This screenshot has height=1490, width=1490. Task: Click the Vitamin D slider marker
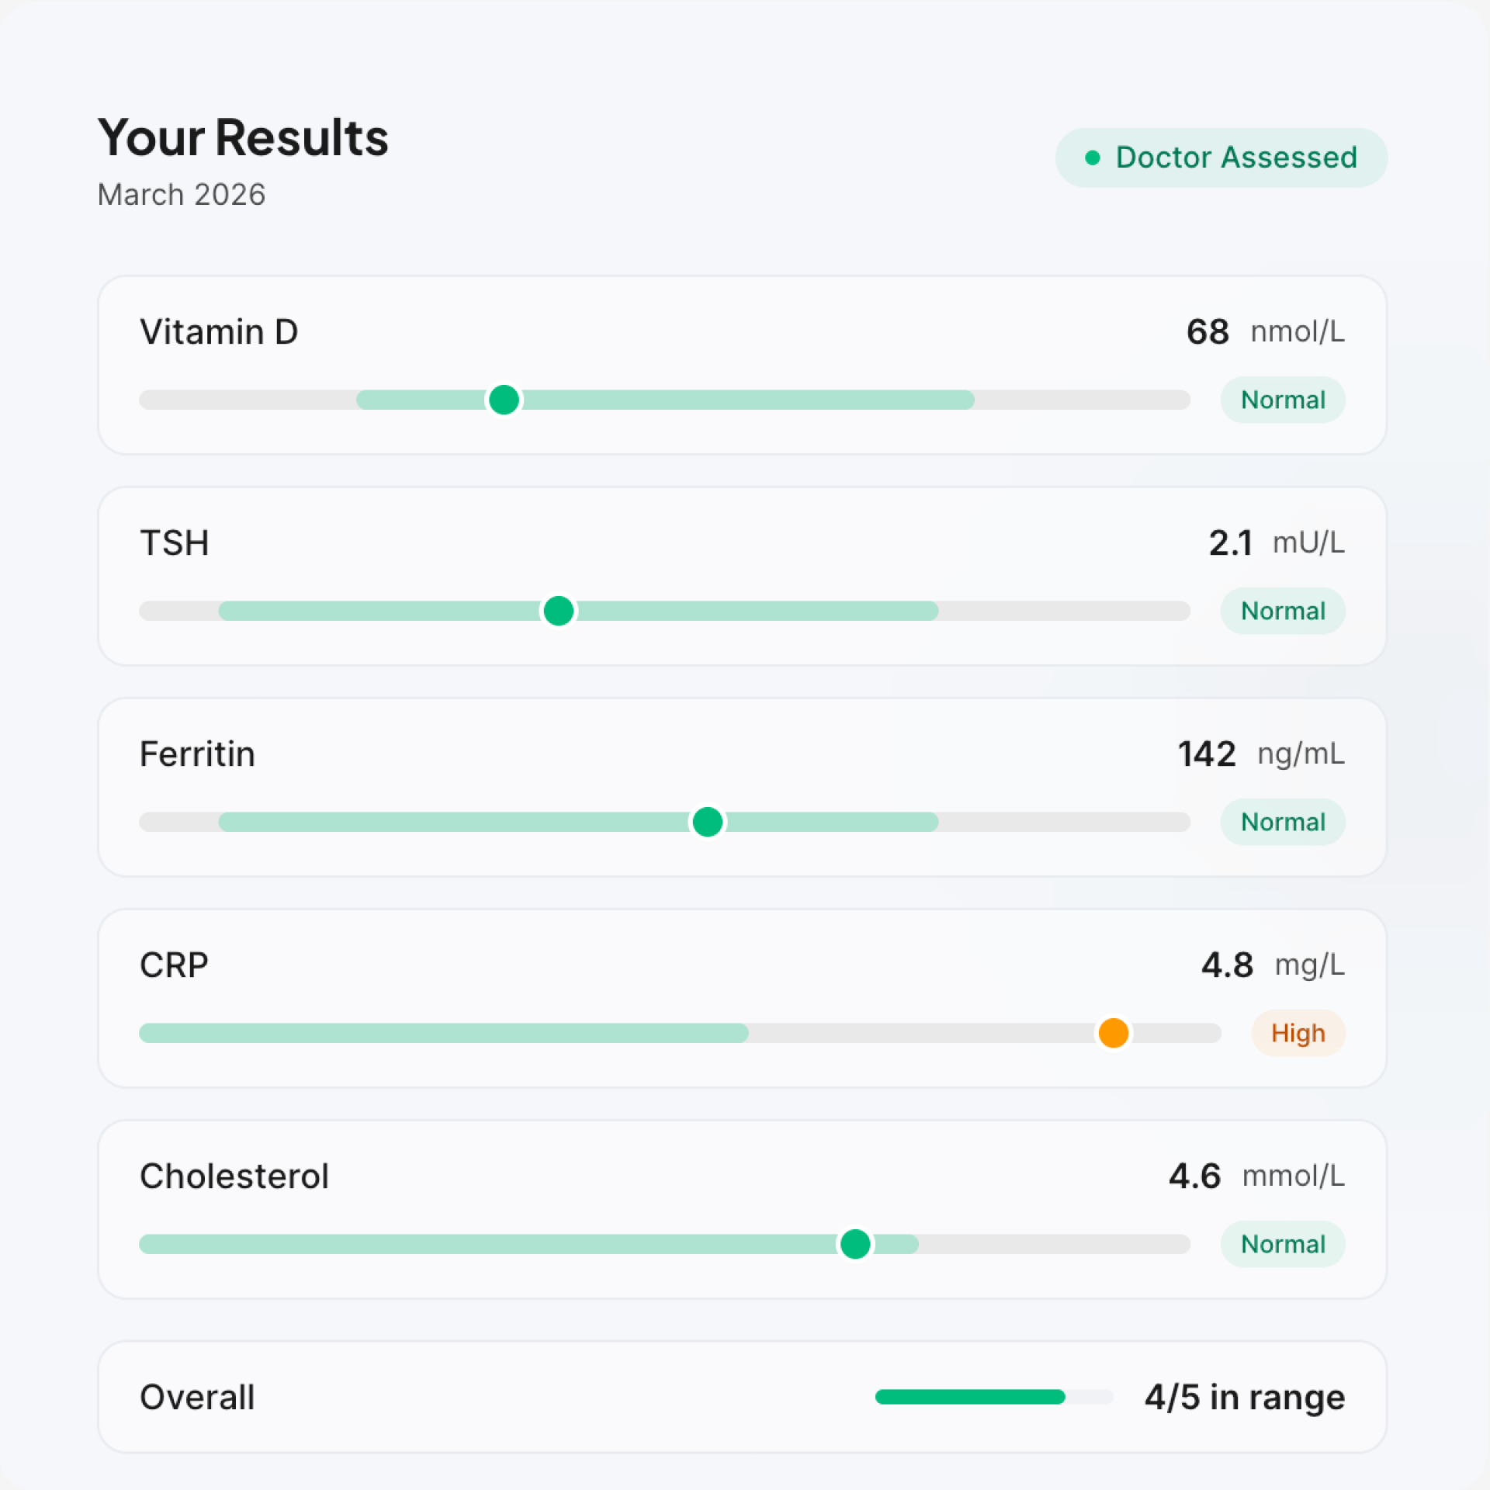point(504,400)
